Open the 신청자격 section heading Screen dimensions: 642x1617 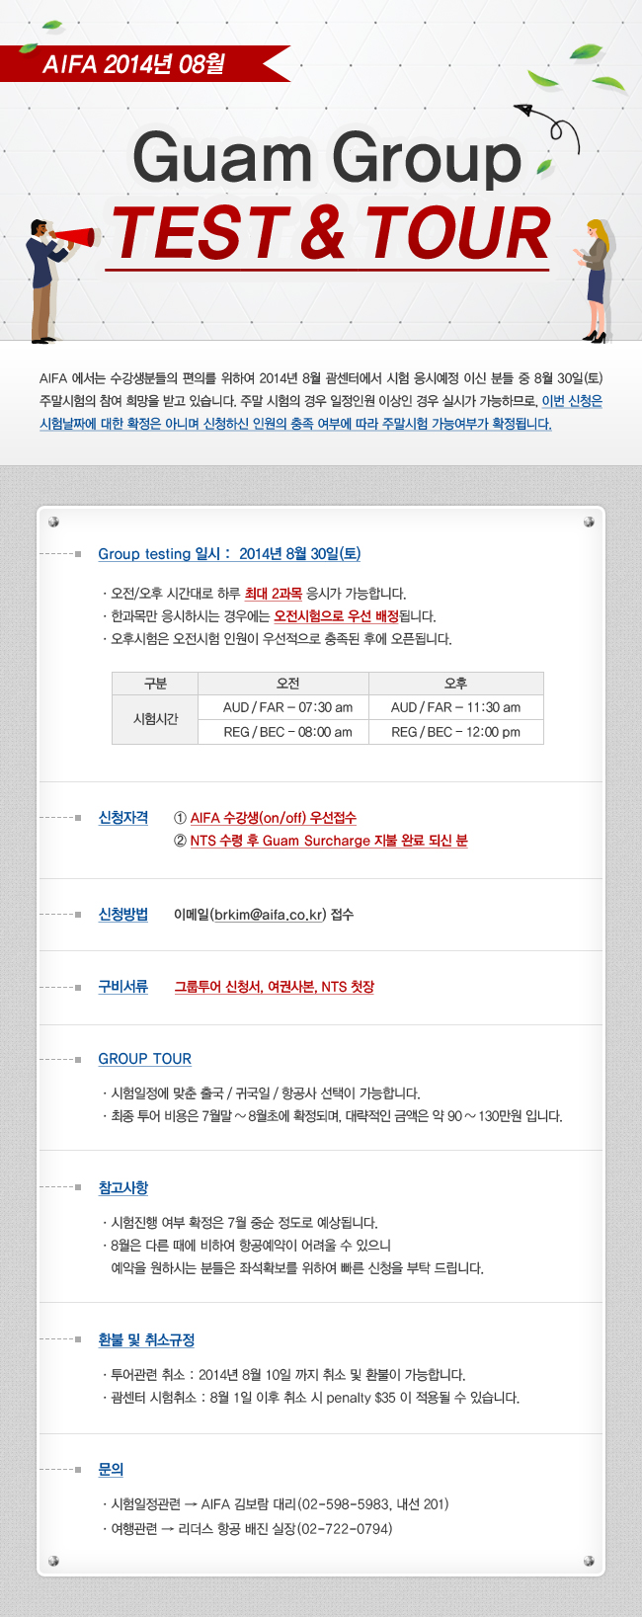click(x=123, y=817)
